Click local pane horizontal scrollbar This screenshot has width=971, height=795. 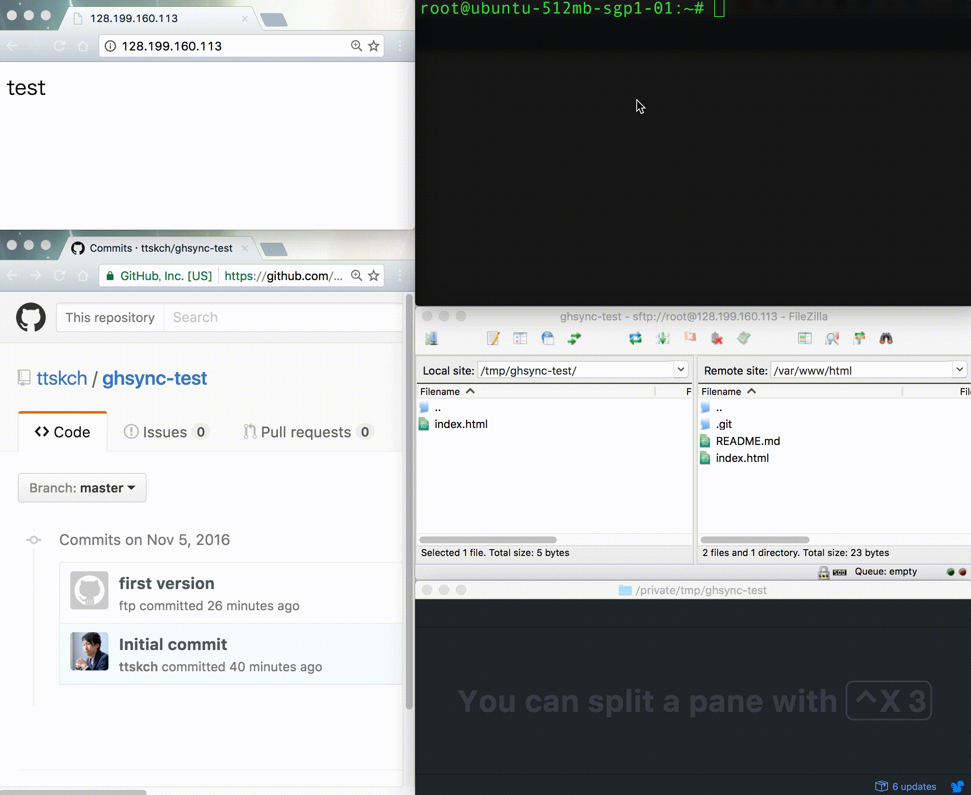pyautogui.click(x=488, y=539)
